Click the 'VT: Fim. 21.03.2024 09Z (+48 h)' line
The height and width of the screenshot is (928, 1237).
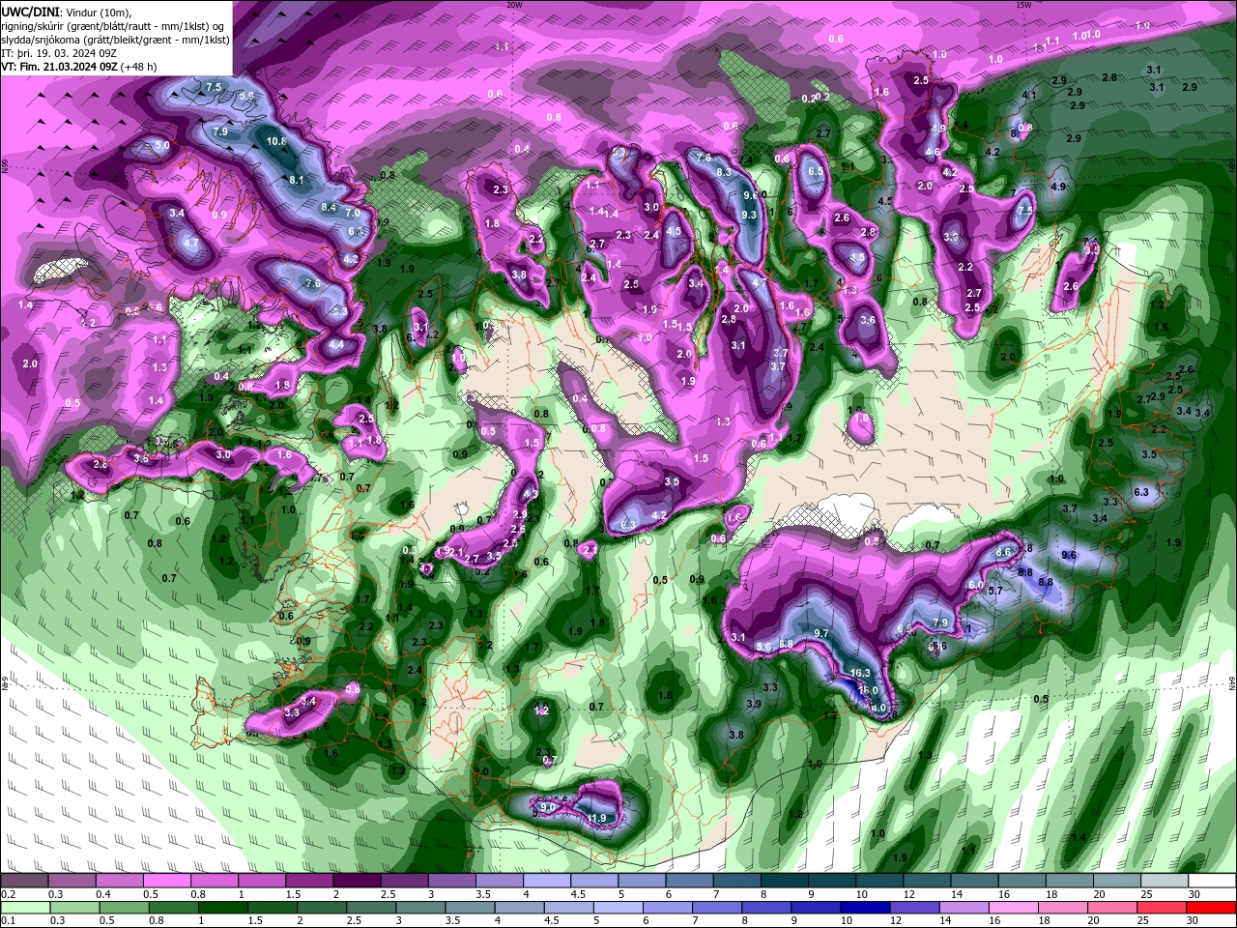coord(79,67)
